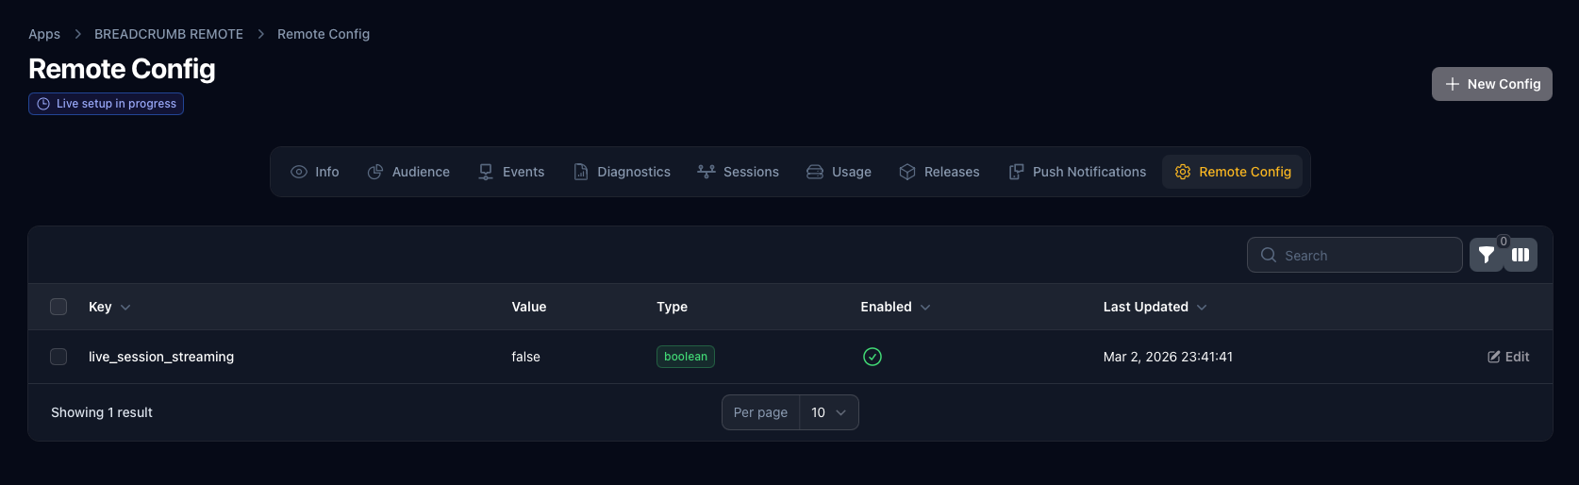Viewport: 1579px width, 485px height.
Task: Click the Value column header
Action: click(x=529, y=307)
